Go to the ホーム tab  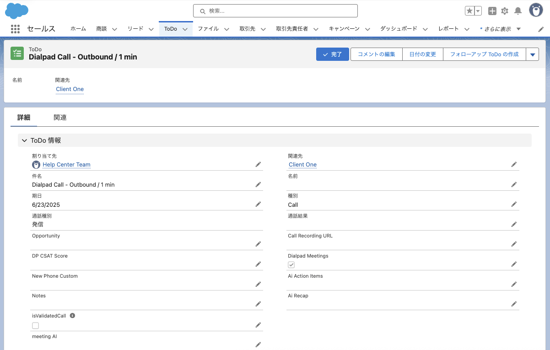(x=78, y=29)
